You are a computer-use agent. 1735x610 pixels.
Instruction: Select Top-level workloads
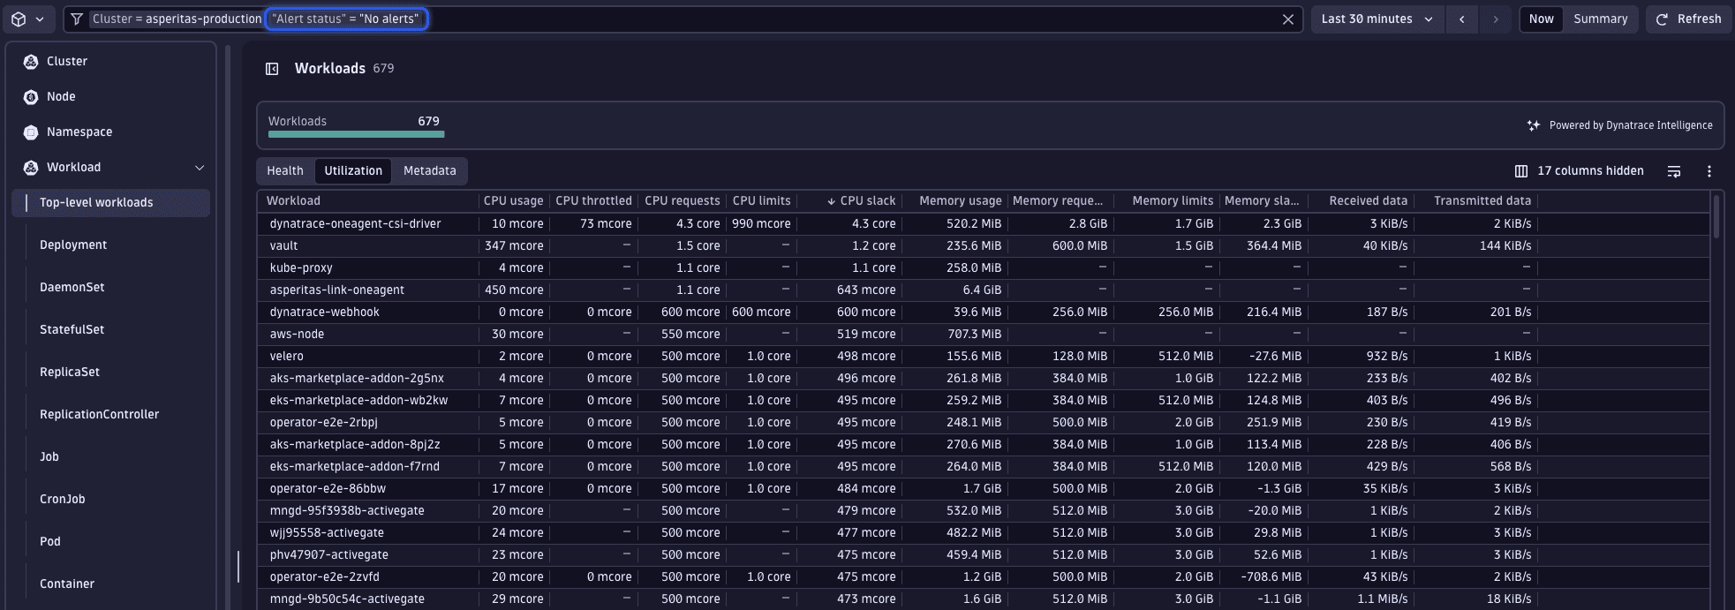pos(111,203)
